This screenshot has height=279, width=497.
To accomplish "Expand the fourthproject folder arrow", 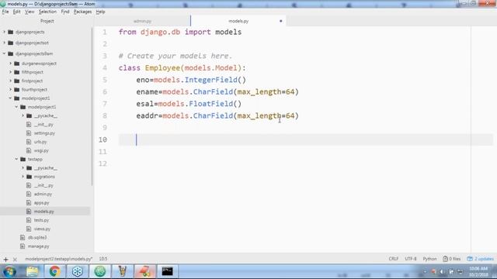I will tap(10, 90).
